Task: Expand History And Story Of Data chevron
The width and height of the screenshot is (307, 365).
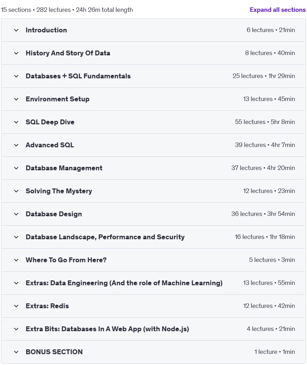Action: [x=16, y=53]
